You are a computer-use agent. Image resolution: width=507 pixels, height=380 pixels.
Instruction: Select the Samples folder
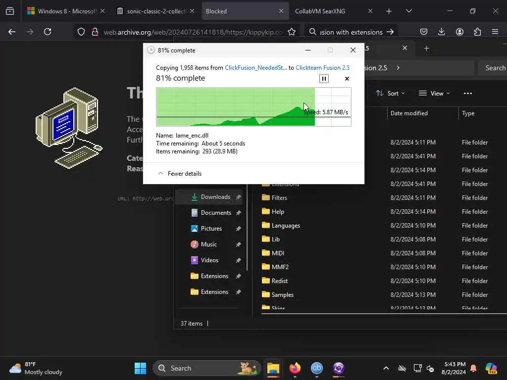(x=278, y=295)
